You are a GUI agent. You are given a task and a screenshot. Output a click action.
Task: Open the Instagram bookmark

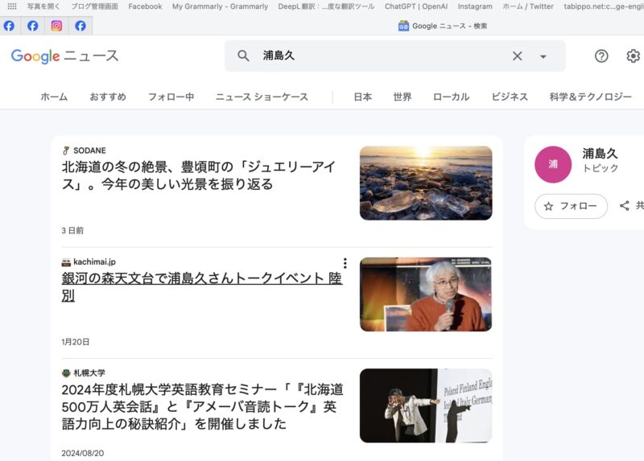point(475,6)
